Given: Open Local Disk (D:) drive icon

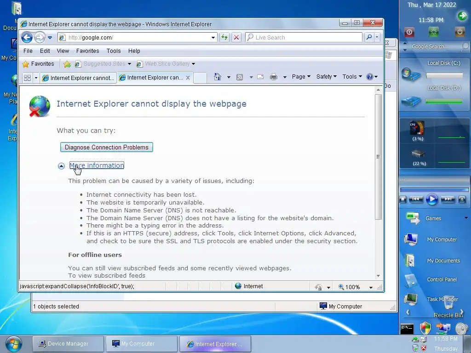Looking at the screenshot, I should (x=411, y=101).
